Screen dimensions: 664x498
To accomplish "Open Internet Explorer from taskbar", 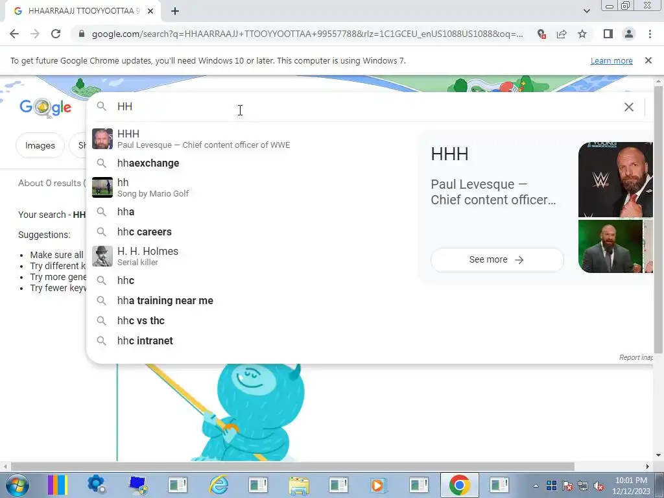I will 219,485.
